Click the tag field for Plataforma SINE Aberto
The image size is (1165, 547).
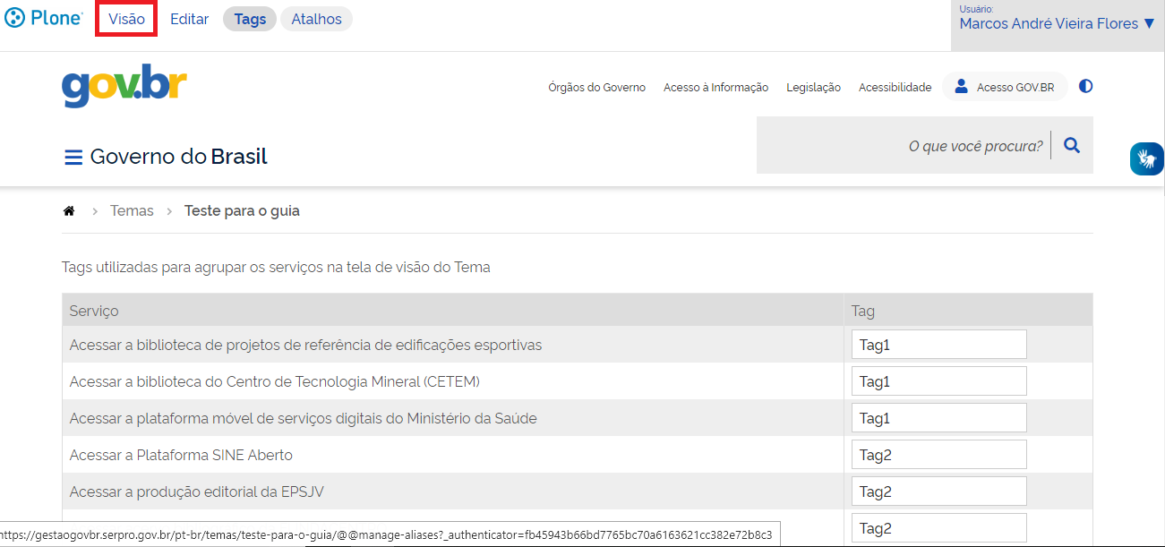938,455
